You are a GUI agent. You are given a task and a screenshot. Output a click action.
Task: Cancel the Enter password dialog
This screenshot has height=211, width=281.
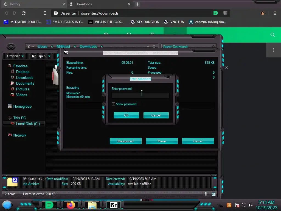pyautogui.click(x=156, y=115)
